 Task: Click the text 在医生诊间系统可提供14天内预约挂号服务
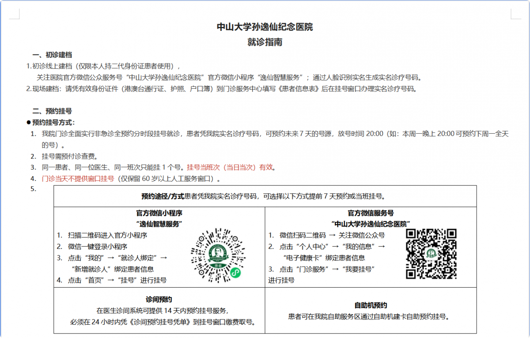coord(163,311)
